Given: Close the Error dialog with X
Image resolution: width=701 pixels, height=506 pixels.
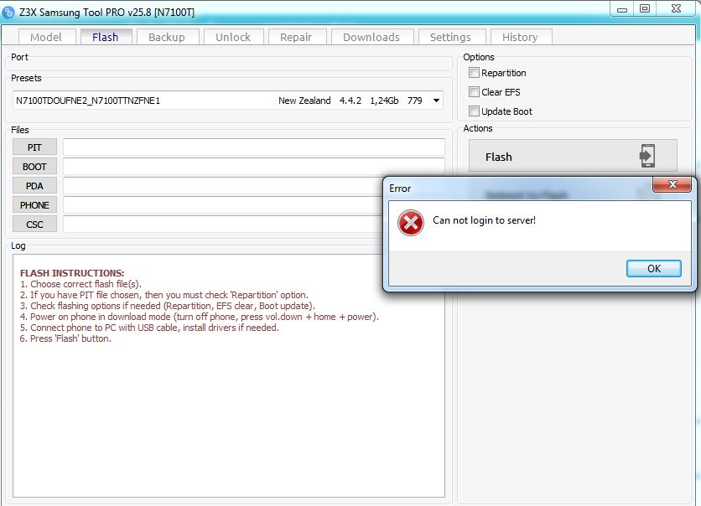Looking at the screenshot, I should coord(672,184).
